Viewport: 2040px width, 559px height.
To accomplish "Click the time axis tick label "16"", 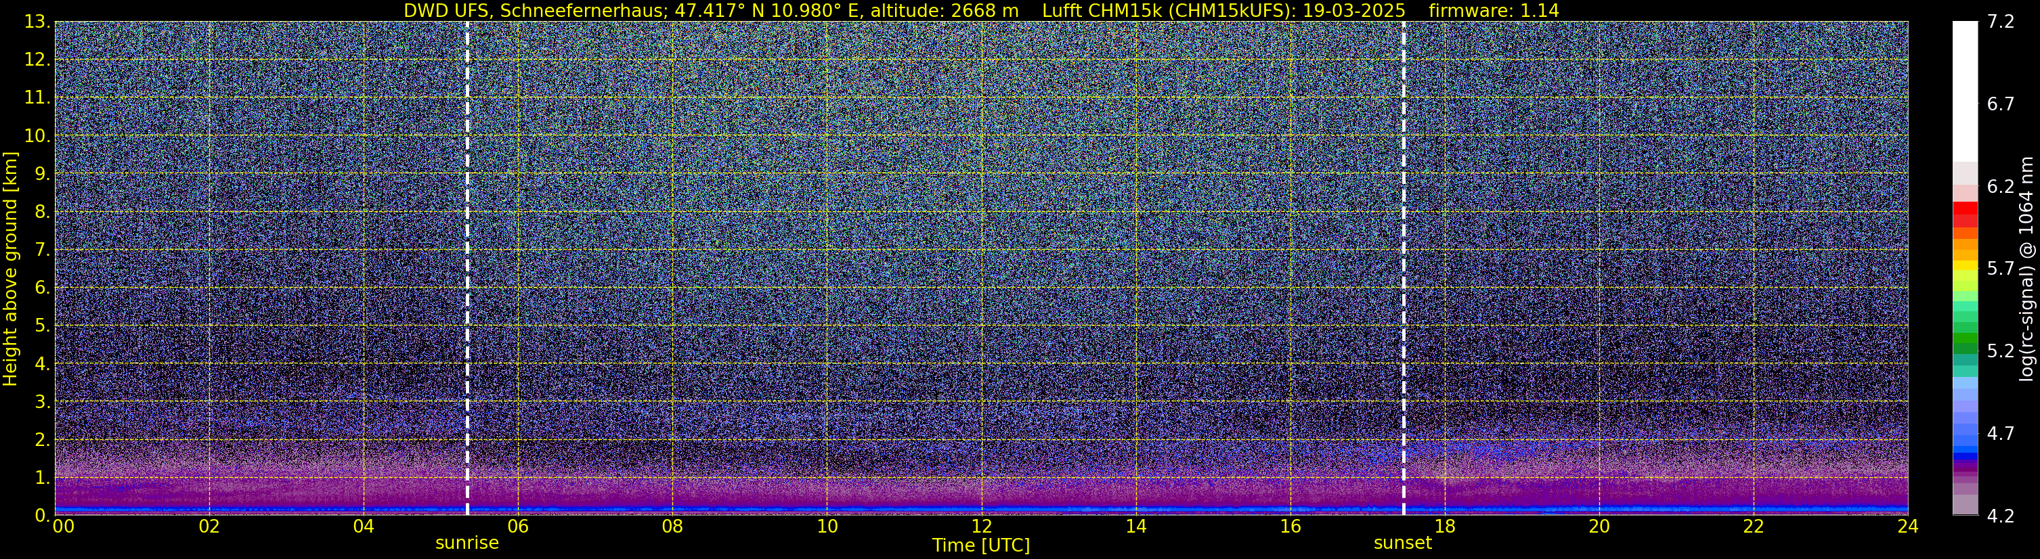I will [x=1290, y=527].
